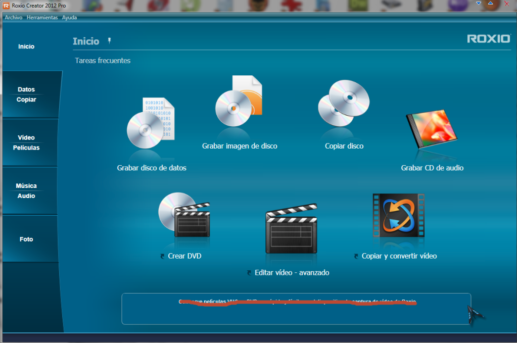The width and height of the screenshot is (517, 343).
Task: Click the Crear DVD link
Action: coord(184,256)
